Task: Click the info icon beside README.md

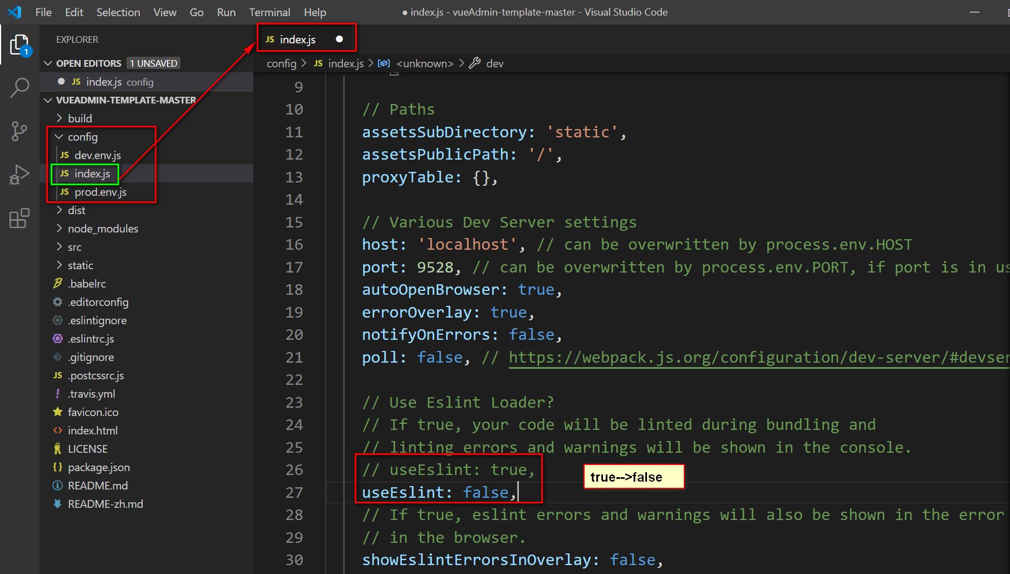Action: pyautogui.click(x=57, y=486)
